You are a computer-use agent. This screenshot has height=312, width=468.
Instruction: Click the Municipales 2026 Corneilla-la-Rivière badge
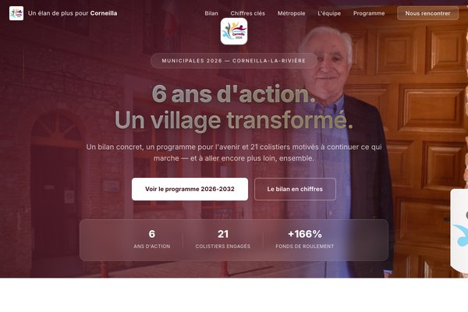pos(234,61)
